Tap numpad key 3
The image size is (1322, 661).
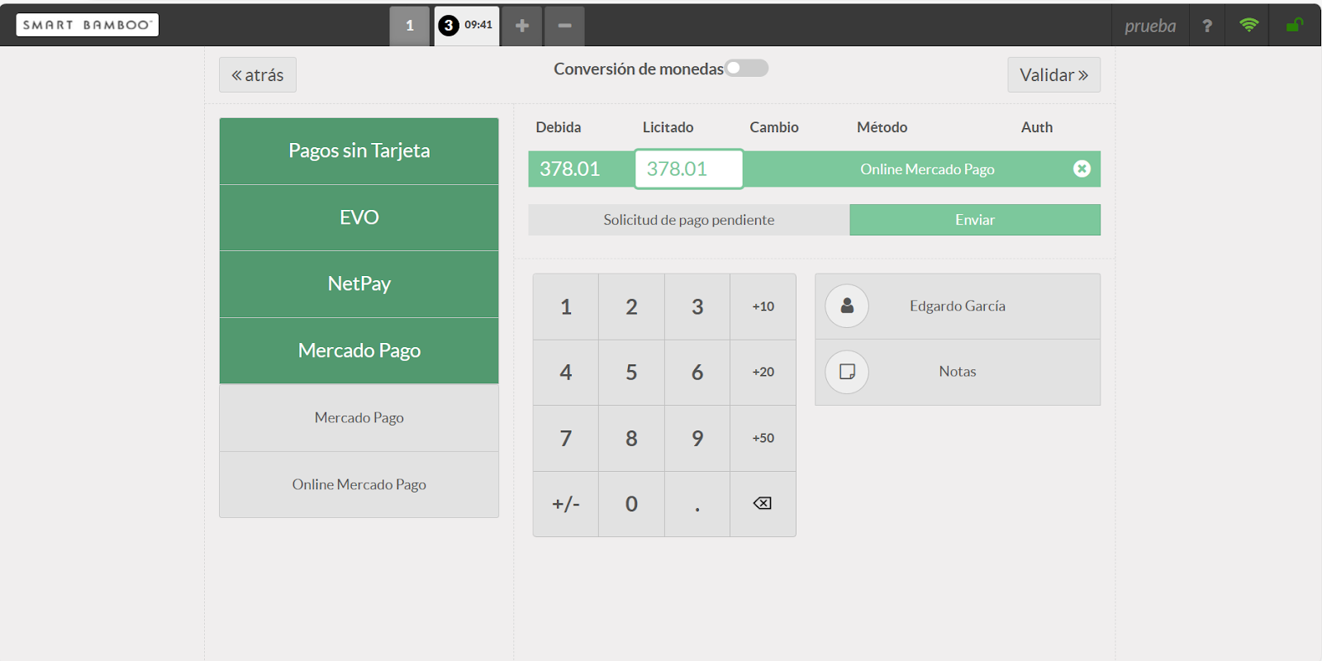coord(697,307)
